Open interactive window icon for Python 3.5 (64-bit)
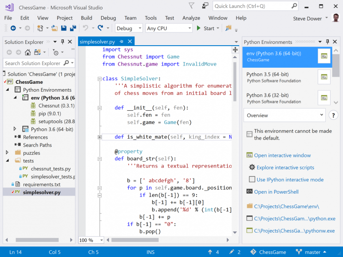This screenshot has height=257, width=343. (x=324, y=77)
